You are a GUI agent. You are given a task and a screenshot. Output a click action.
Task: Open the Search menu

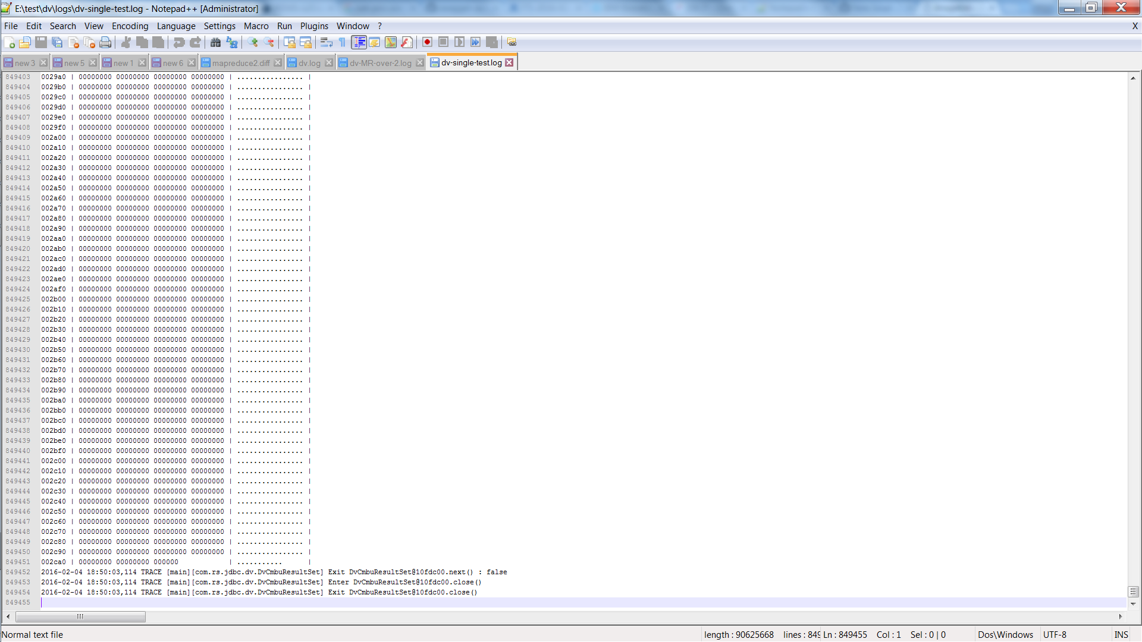[62, 26]
